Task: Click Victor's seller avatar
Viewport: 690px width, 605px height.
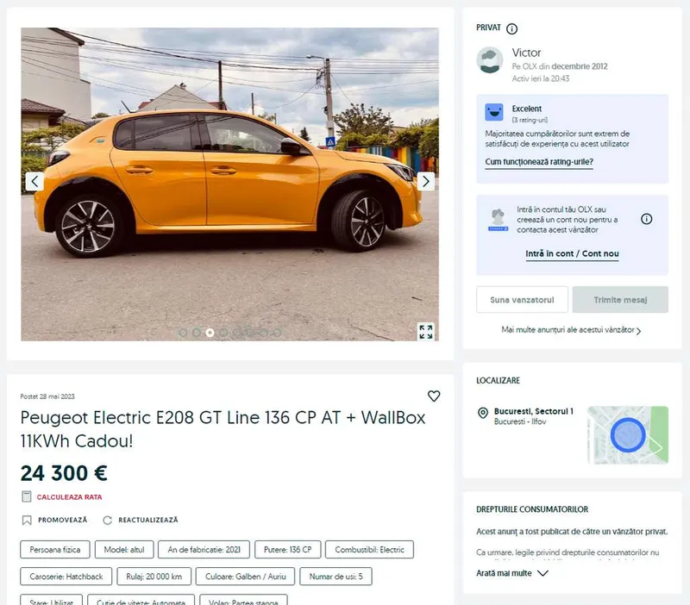Action: 489,60
